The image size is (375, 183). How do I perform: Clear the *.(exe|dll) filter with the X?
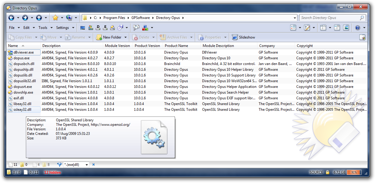pyautogui.click(x=94, y=165)
